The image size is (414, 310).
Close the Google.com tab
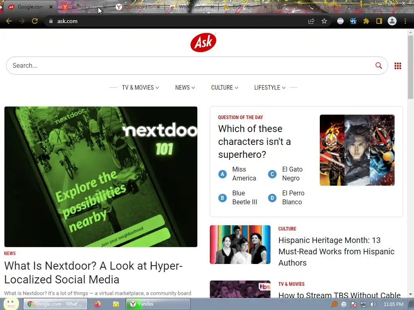pos(51,7)
